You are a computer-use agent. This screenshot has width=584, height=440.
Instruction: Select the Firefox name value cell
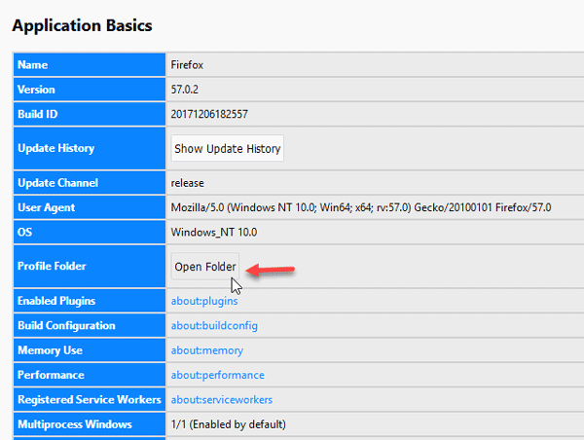point(375,65)
